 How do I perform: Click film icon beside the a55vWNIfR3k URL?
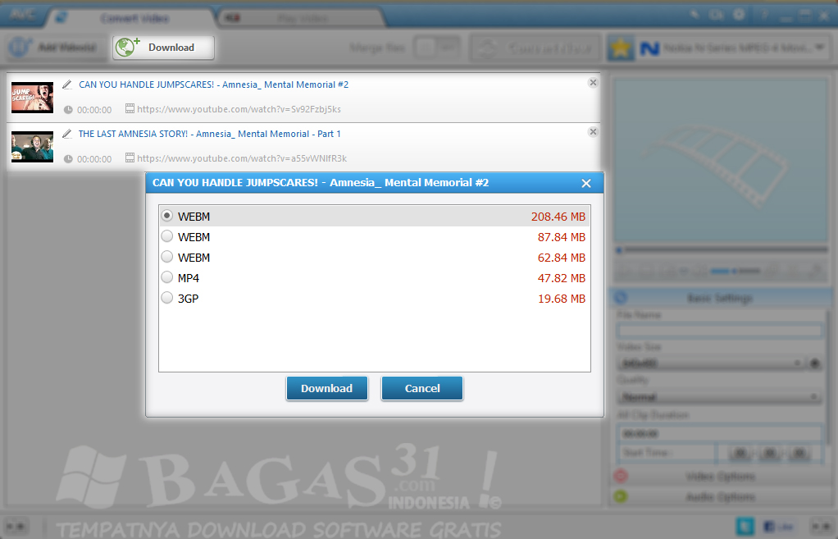[x=130, y=158]
